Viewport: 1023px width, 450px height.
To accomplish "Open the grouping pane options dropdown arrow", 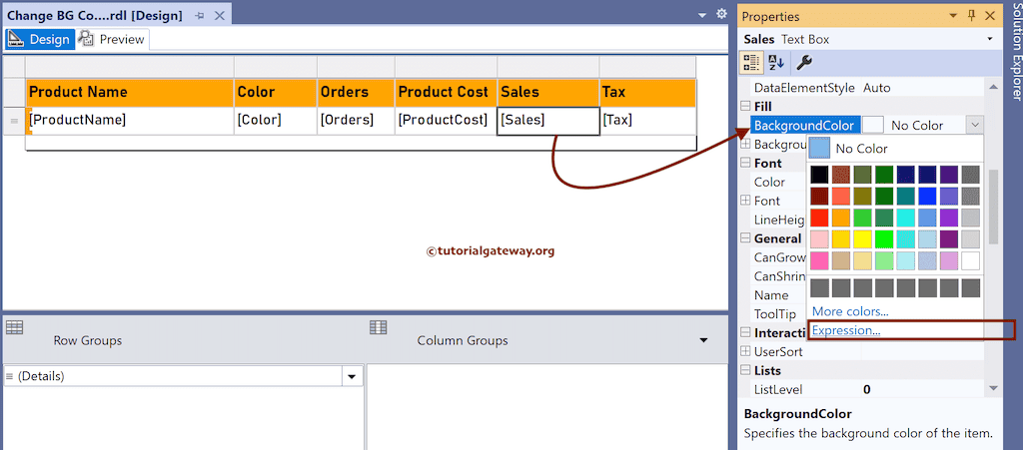I will tap(704, 340).
